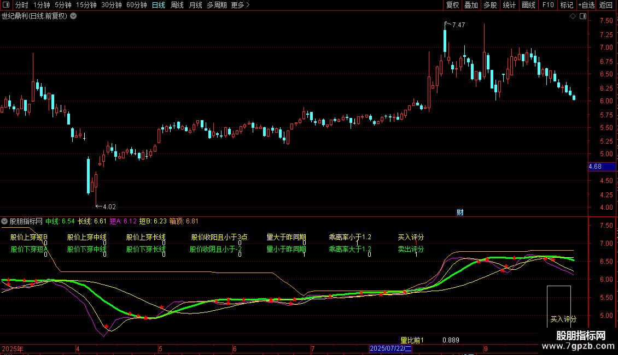Viewport: 618px width, 355px height.
Task: Add stock via +自选 button
Action: (x=586, y=5)
